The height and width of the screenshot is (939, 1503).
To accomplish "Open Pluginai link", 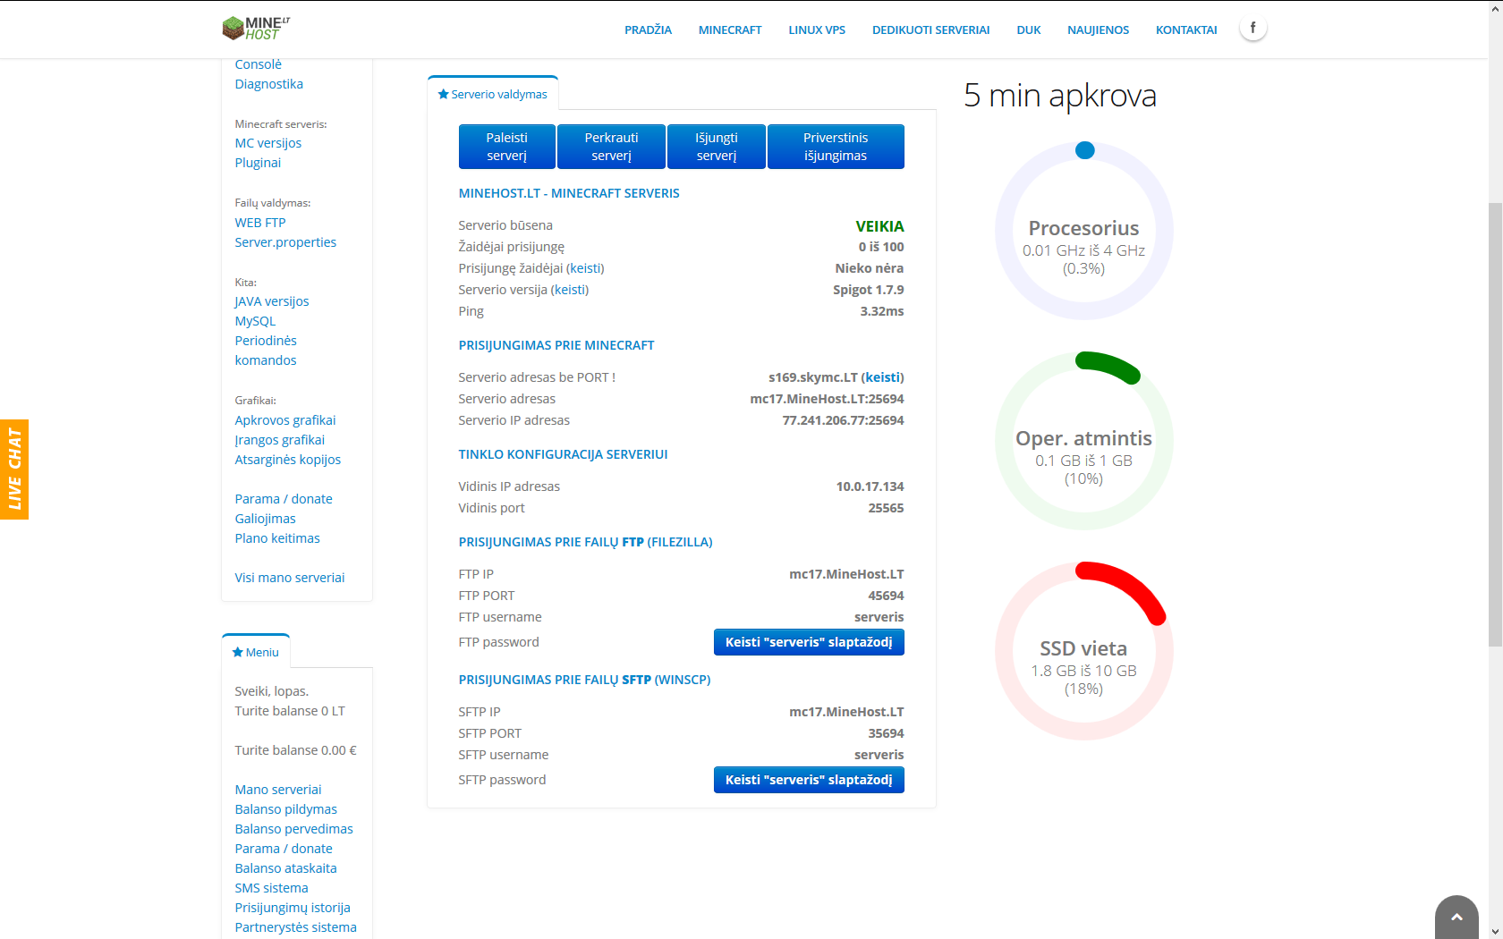I will (x=258, y=163).
